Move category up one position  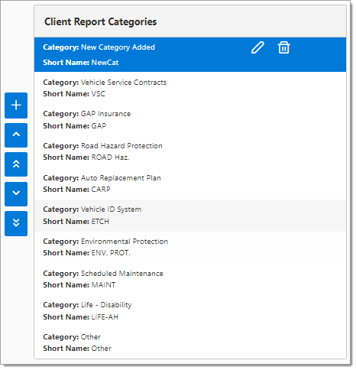tap(16, 135)
